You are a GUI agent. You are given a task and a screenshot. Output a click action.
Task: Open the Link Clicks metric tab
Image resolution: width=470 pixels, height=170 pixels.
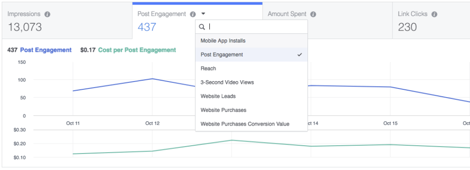tap(431, 20)
